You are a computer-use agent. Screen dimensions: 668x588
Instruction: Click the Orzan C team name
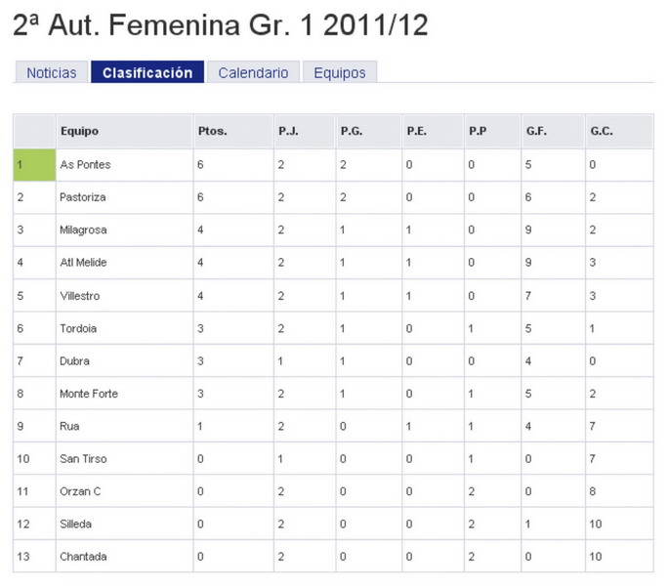click(x=80, y=491)
